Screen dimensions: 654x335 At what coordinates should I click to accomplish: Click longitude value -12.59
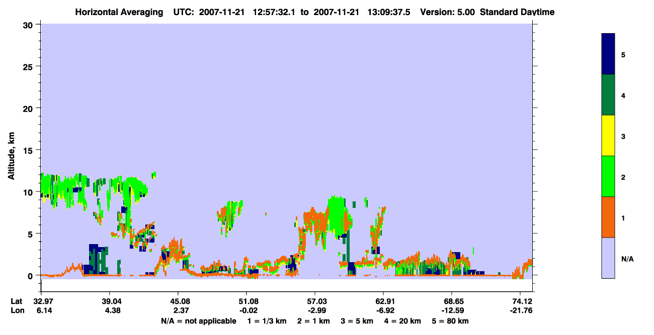pos(452,310)
